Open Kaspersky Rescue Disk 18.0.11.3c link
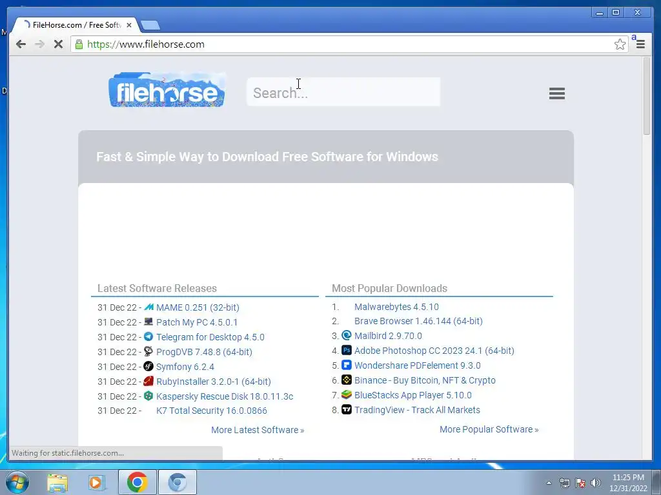This screenshot has height=495, width=661. pyautogui.click(x=225, y=396)
